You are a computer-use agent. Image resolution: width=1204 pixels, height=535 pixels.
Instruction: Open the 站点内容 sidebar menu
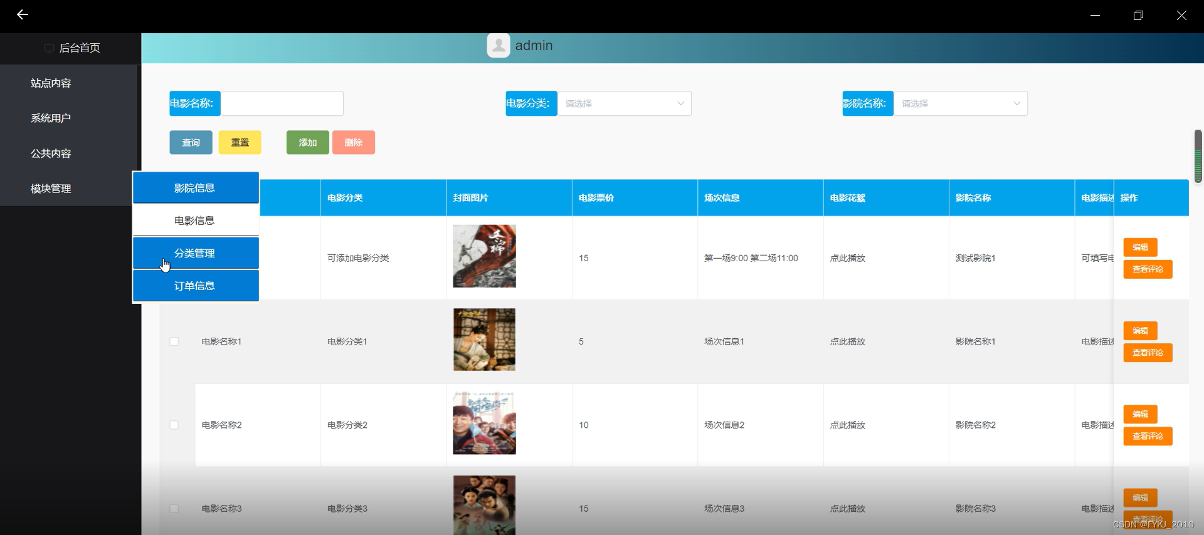(x=51, y=83)
